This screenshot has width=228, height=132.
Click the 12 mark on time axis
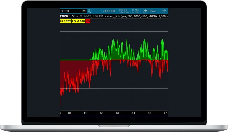click(101, 113)
